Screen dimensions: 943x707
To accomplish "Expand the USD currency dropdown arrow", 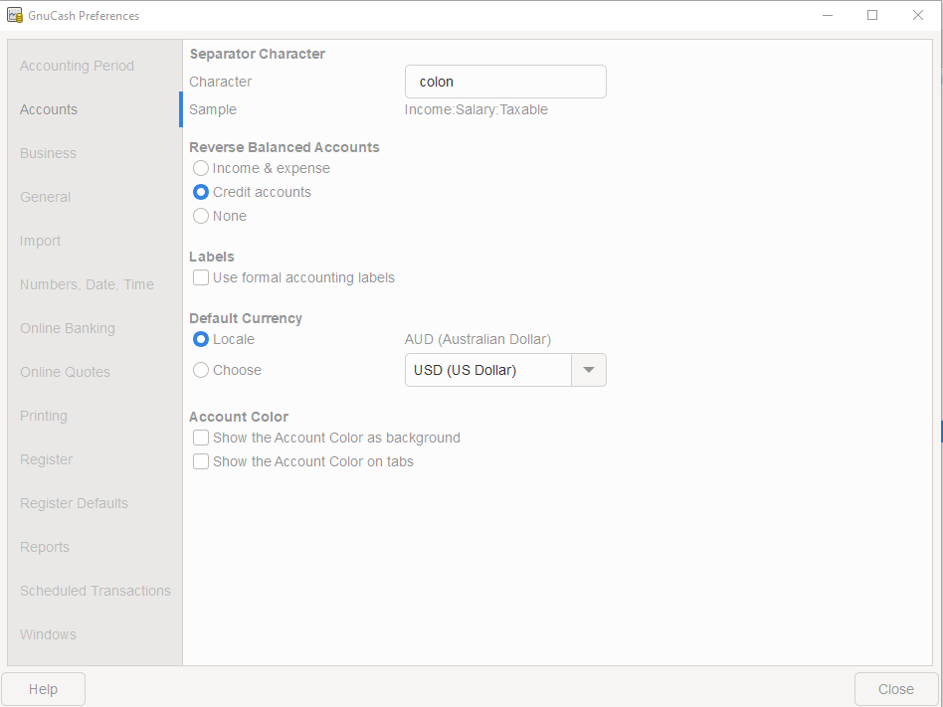I will [589, 370].
